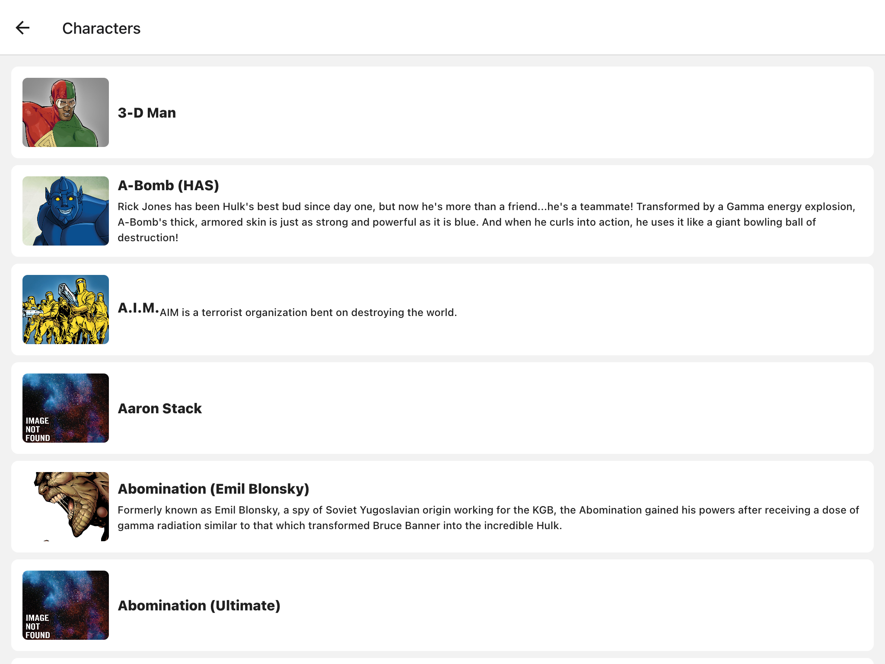The width and height of the screenshot is (885, 664).
Task: Choose the "Abomination (Ultimate)" title
Action: (199, 606)
